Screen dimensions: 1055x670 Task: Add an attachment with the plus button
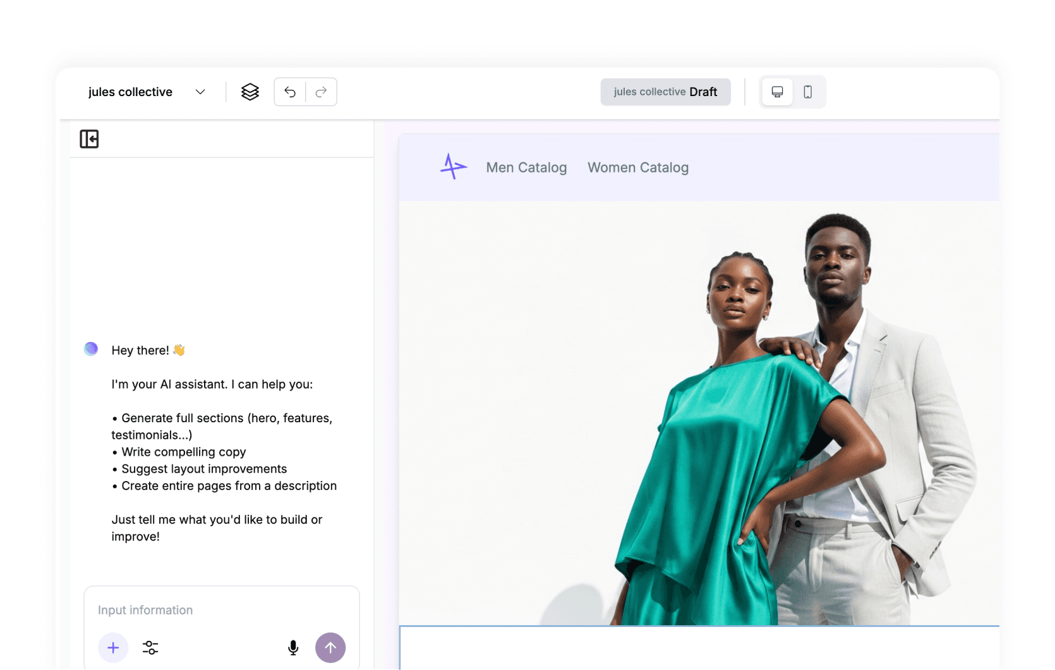113,648
